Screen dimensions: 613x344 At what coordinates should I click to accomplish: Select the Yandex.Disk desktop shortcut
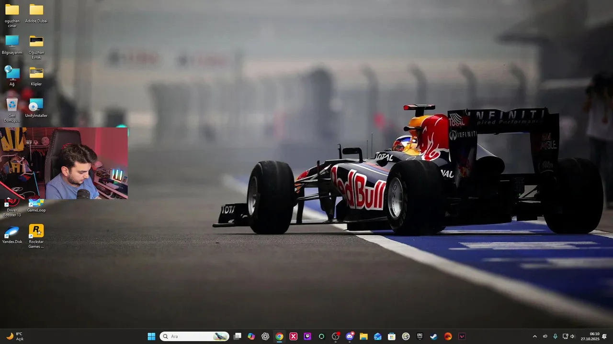click(x=12, y=235)
